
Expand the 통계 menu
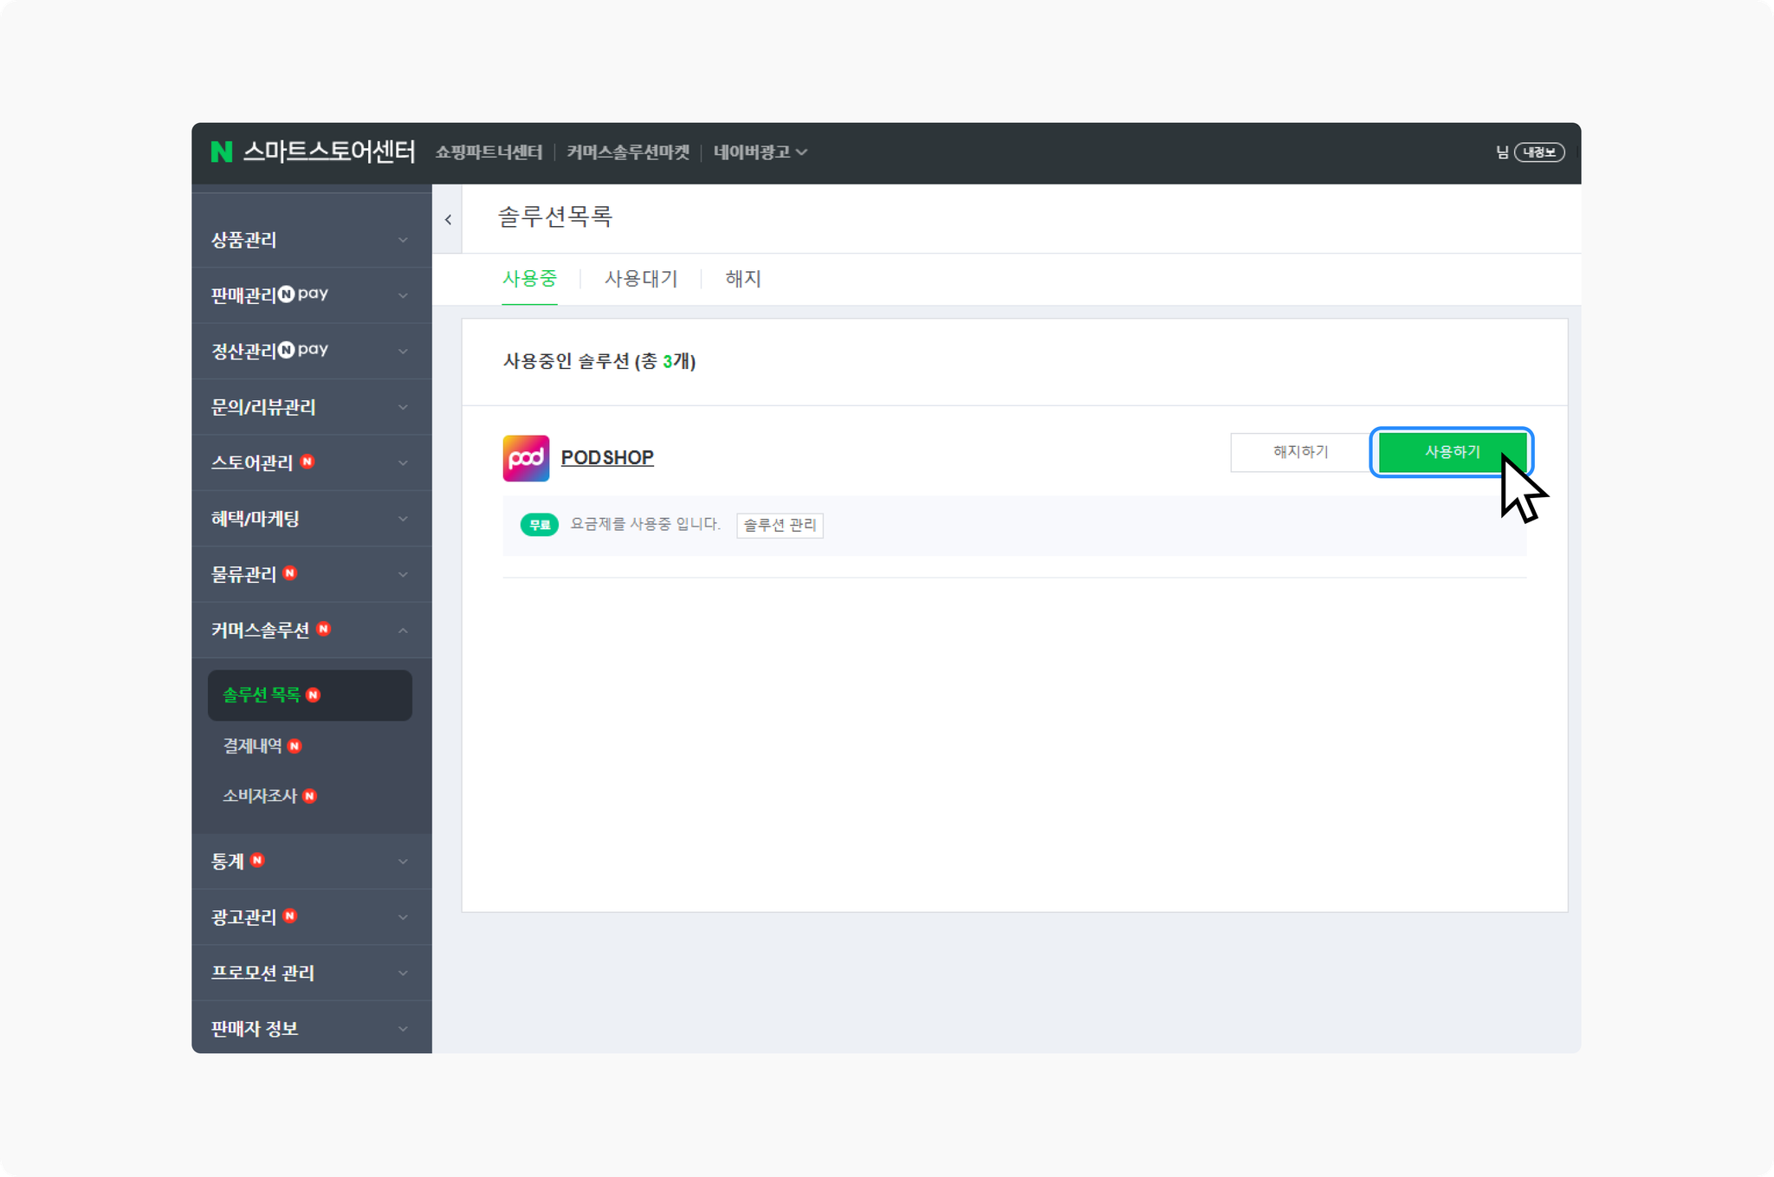(x=312, y=861)
